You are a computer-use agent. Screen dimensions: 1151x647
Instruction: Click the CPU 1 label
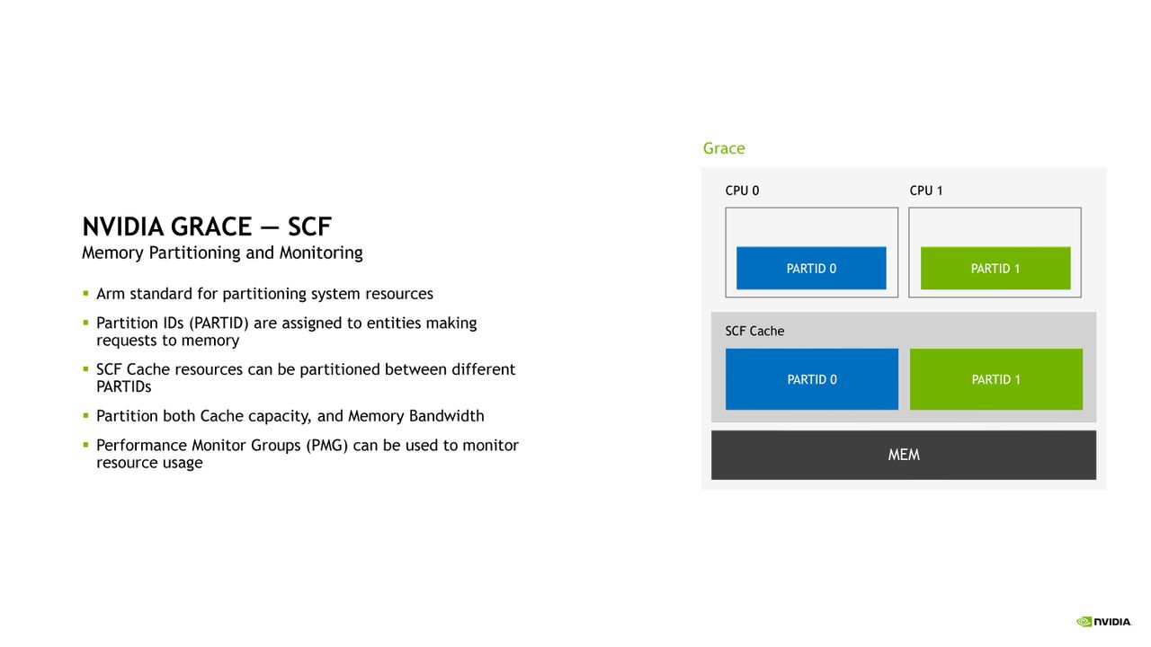point(926,191)
